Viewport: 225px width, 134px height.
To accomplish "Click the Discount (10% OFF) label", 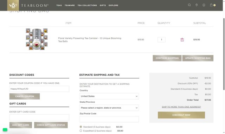I will (x=188, y=83).
